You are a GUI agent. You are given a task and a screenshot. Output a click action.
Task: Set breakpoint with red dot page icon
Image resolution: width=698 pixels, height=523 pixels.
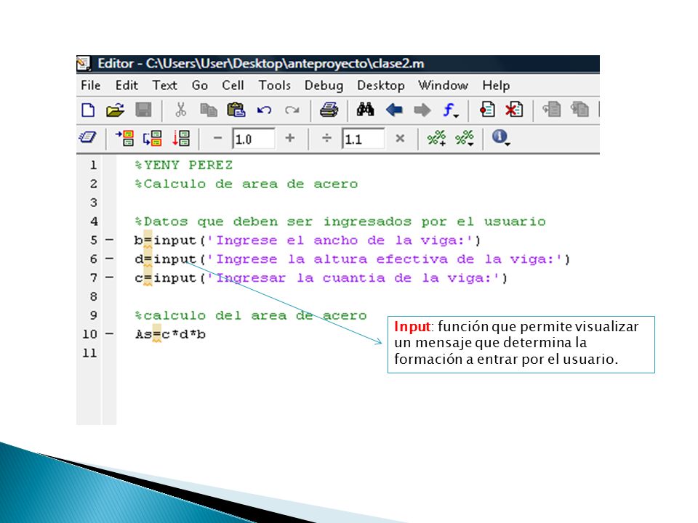coord(487,110)
